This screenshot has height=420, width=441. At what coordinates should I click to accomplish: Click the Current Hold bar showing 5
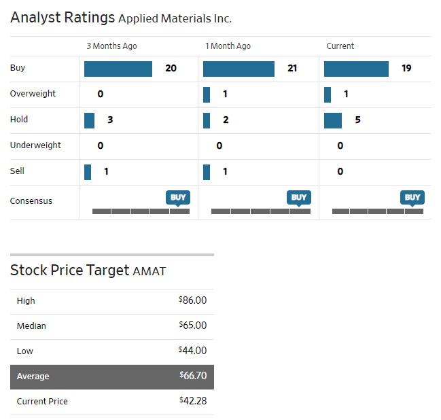(x=333, y=120)
